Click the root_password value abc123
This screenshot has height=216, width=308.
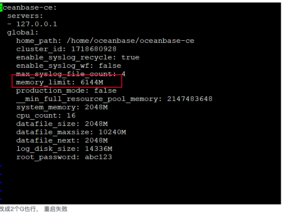point(99,157)
